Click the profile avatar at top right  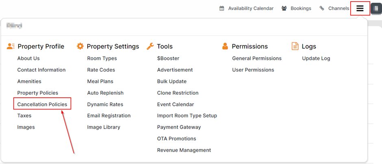pos(376,9)
